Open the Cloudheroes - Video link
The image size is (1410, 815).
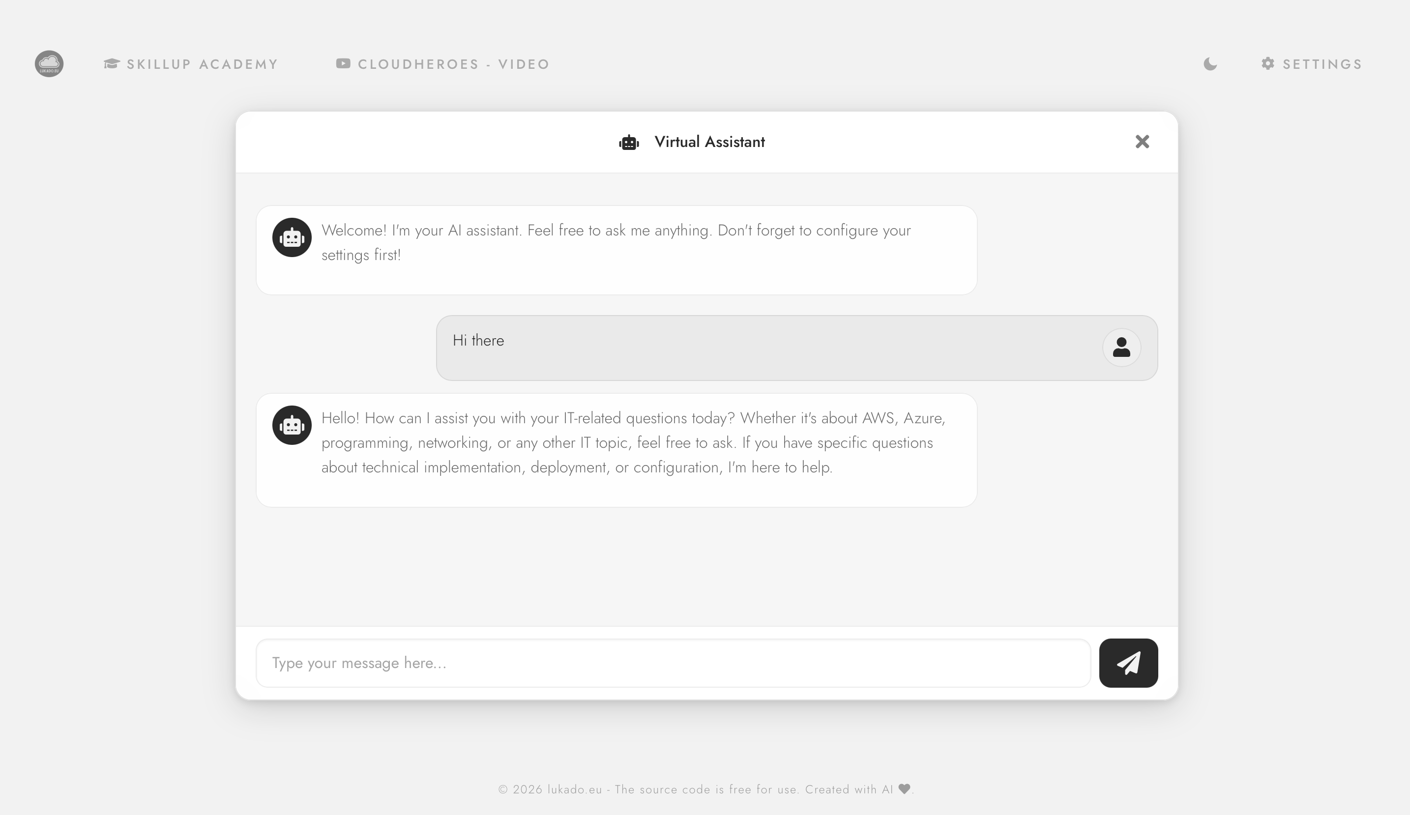(x=454, y=64)
